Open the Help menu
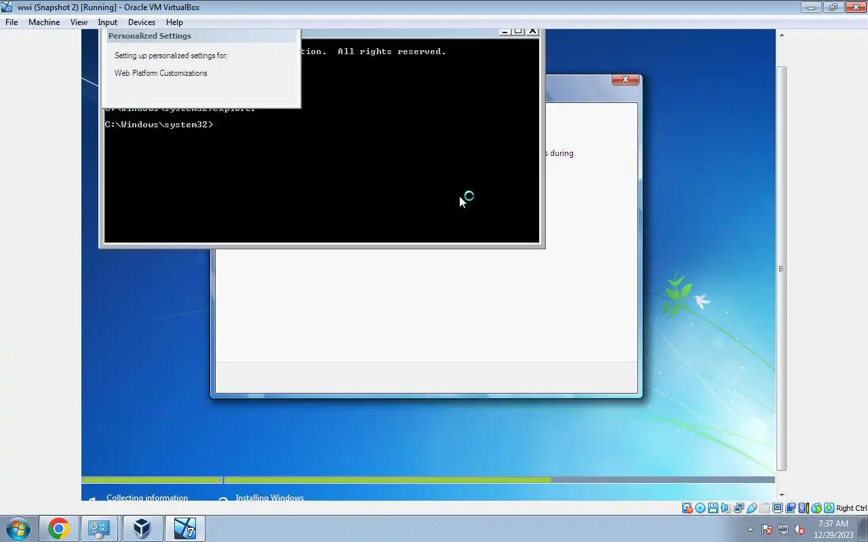868x542 pixels. 174,22
